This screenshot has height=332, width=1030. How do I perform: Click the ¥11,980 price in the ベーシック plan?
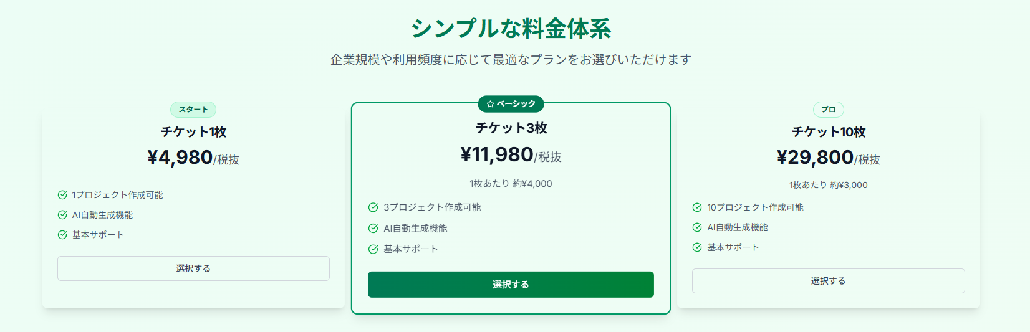pyautogui.click(x=497, y=154)
